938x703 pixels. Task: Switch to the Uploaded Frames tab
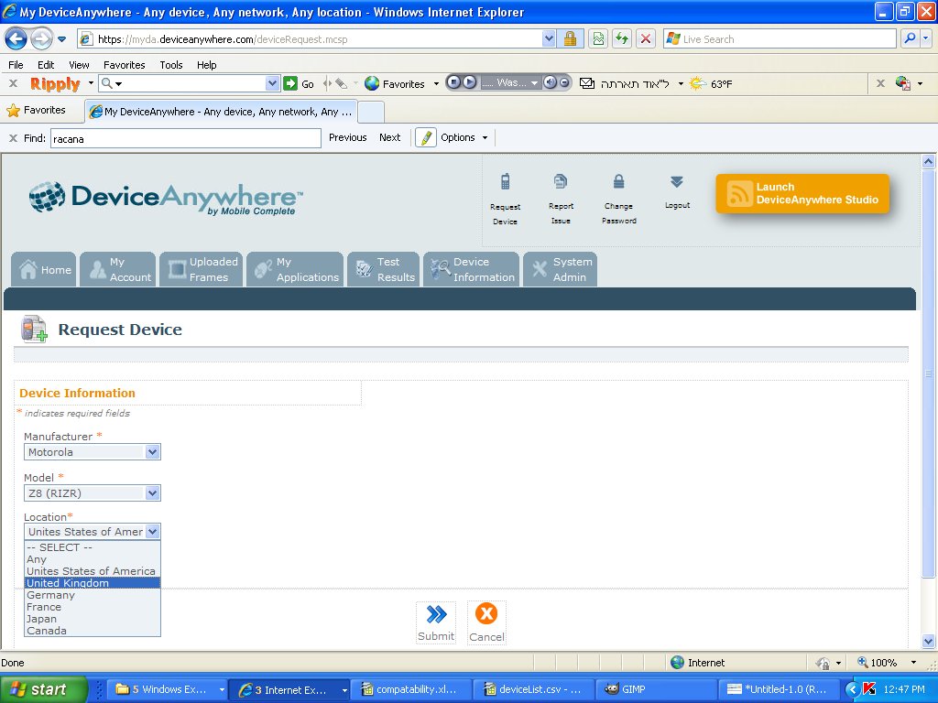tap(201, 270)
